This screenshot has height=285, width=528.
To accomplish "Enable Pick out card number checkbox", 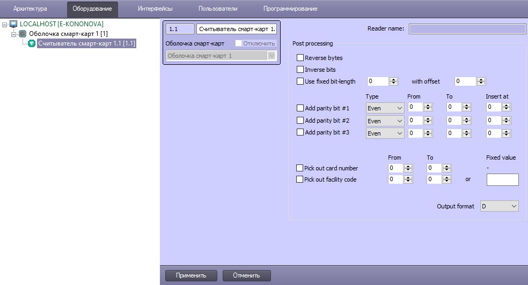I will point(299,168).
